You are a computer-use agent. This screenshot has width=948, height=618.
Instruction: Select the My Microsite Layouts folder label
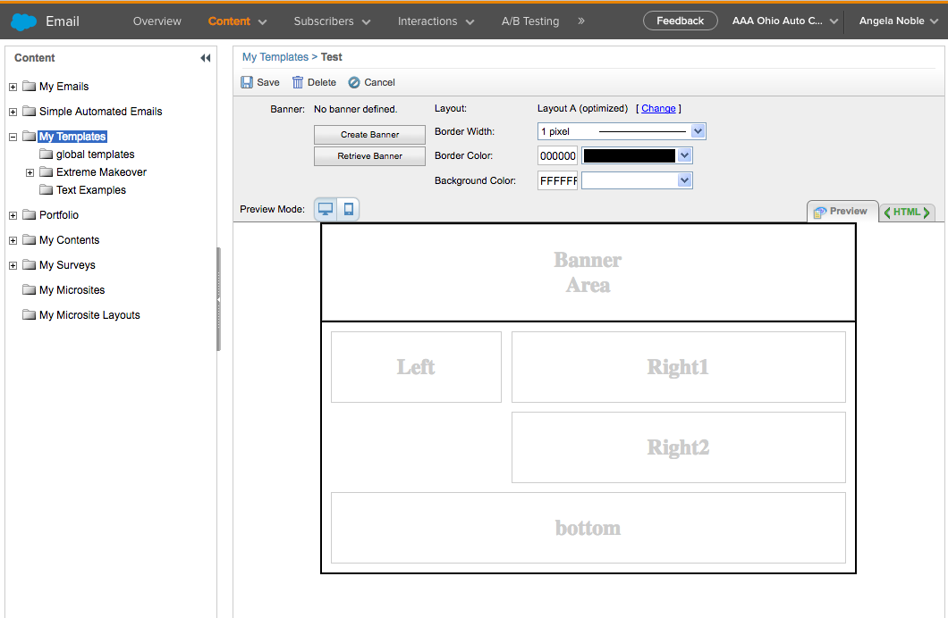89,315
